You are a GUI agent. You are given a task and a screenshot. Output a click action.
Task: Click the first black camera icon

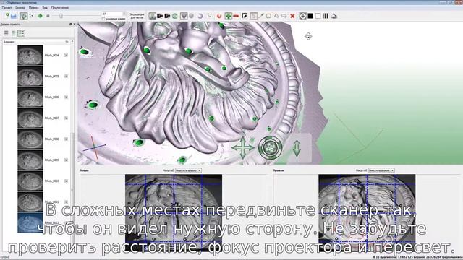tap(160, 16)
